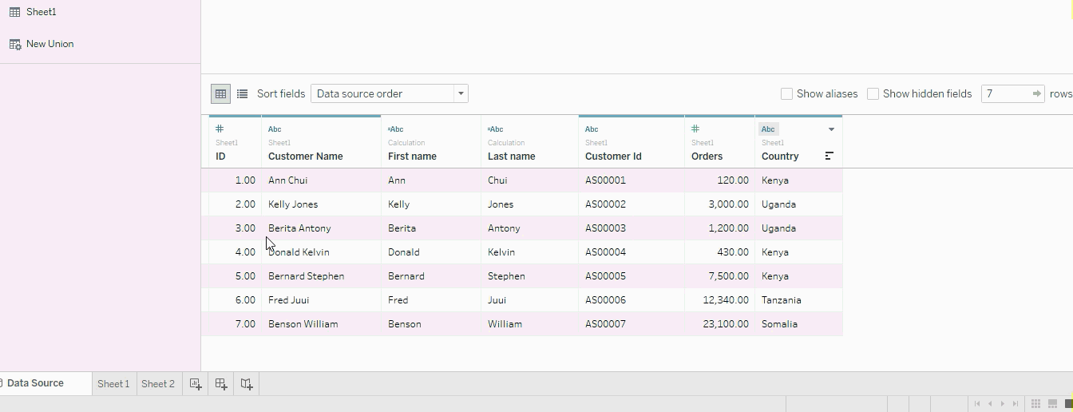Click the Calculation label under First name
The image size is (1073, 412).
coord(406,143)
